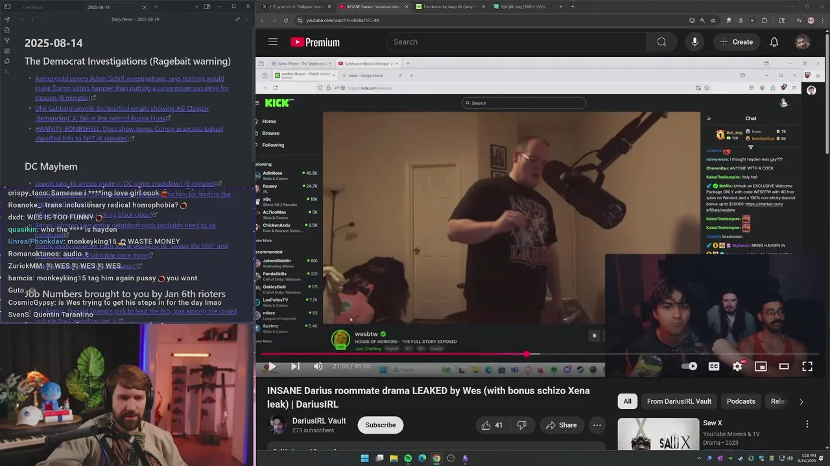
Task: Share the YouTube video
Action: point(561,425)
